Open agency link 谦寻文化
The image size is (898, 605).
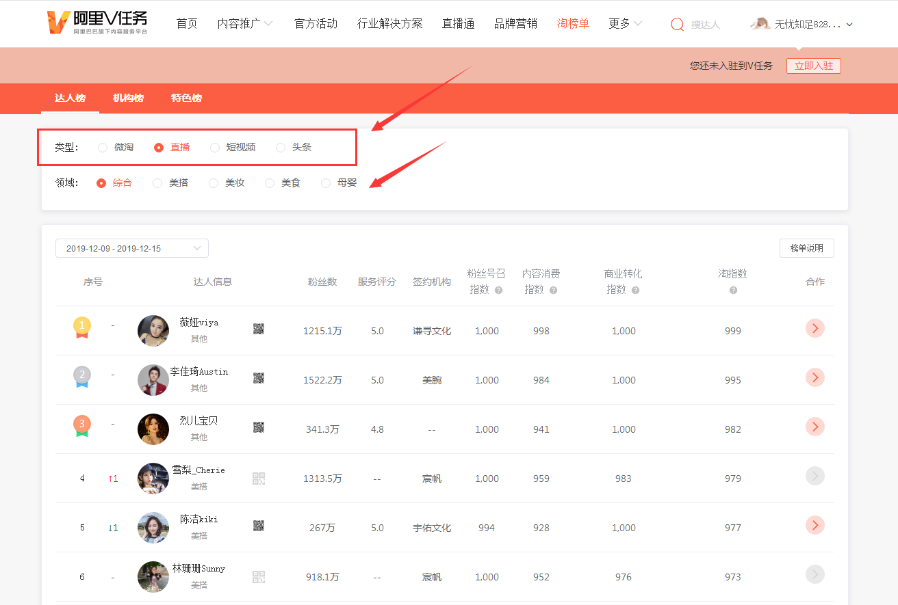click(x=432, y=331)
